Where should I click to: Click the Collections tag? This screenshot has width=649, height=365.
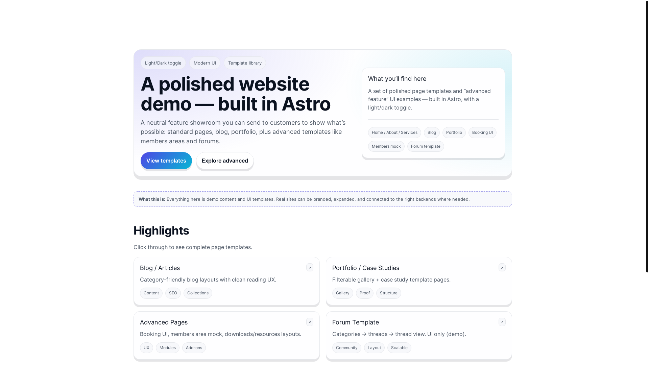(198, 293)
